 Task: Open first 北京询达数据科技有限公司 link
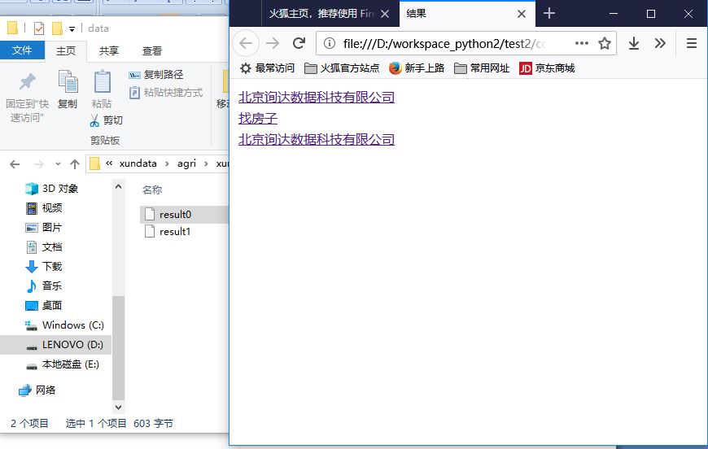pos(317,97)
